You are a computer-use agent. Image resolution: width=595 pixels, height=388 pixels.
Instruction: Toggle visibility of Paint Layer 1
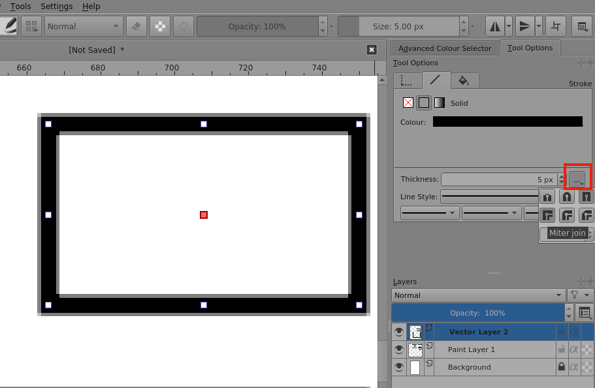[x=399, y=349]
